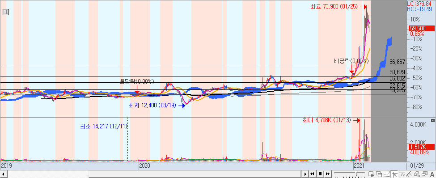The height and width of the screenshot is (178, 436).
Task: Click the diagonal trendline drawing icon
Action: [409, 174]
